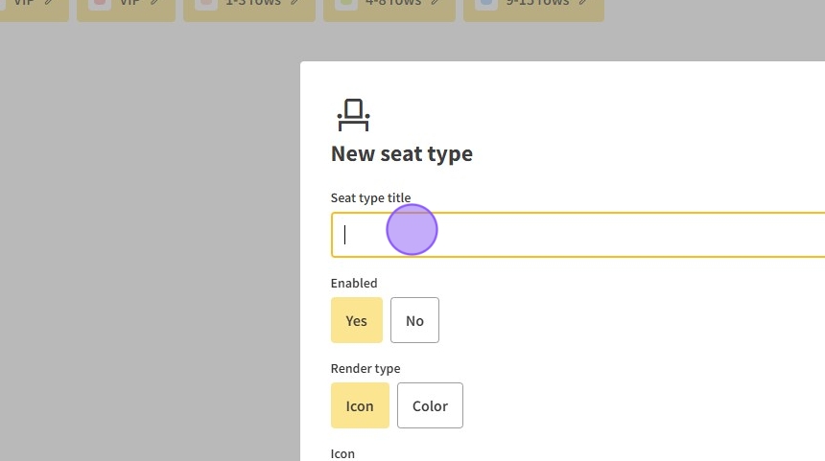
Task: Click the pencil icon on the 1-3 rows chip
Action: (x=295, y=3)
